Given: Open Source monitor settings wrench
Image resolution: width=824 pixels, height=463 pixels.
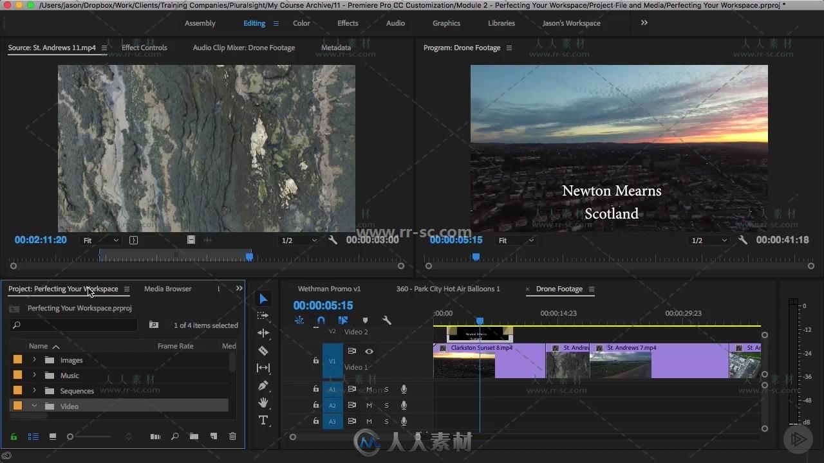Looking at the screenshot, I should coord(333,240).
